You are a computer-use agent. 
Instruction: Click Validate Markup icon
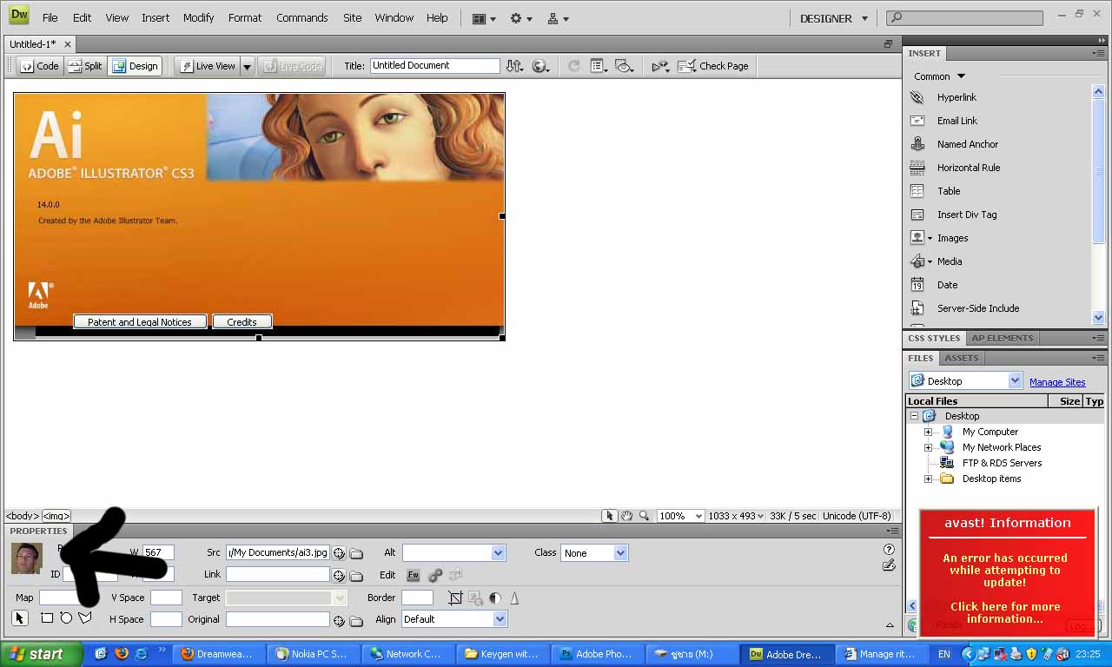point(661,66)
